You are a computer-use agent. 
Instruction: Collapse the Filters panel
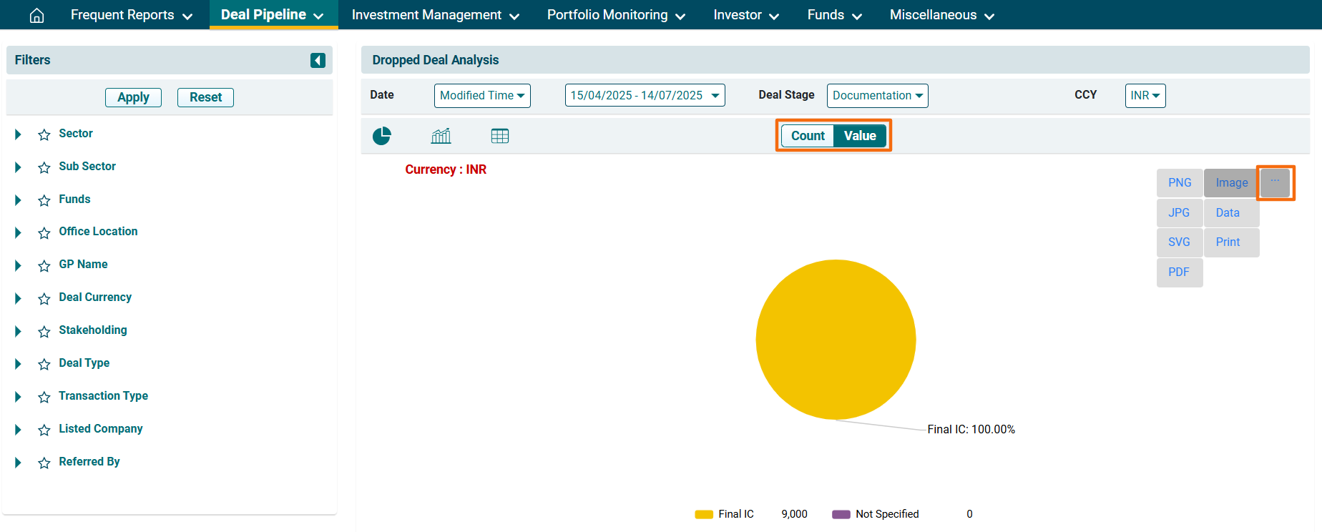click(318, 60)
